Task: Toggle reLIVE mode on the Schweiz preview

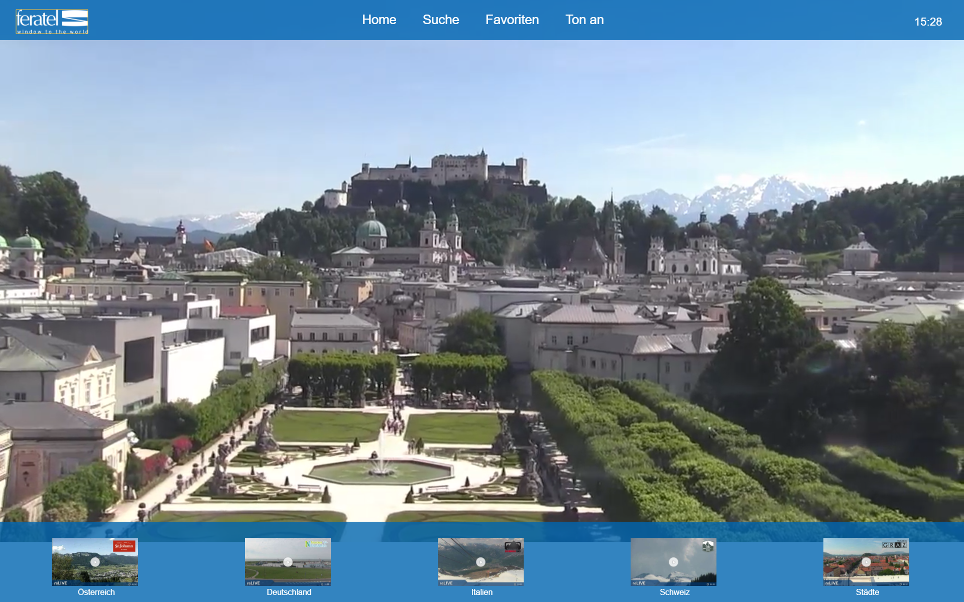Action: (x=640, y=583)
